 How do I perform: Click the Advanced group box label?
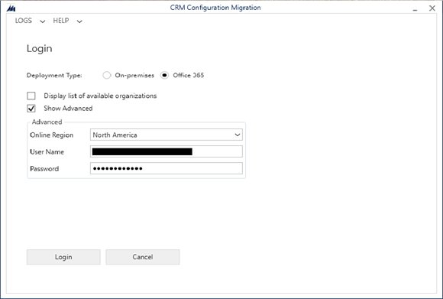pyautogui.click(x=47, y=122)
